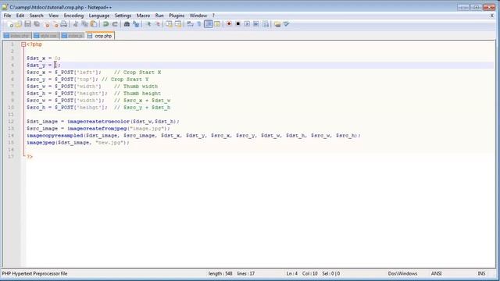Click line number 17 in the margin
The image size is (500, 281).
tap(11, 157)
